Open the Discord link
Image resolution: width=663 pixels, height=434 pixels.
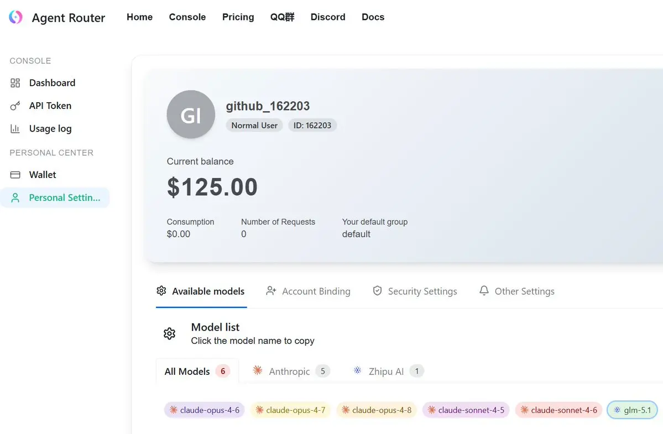pos(328,17)
